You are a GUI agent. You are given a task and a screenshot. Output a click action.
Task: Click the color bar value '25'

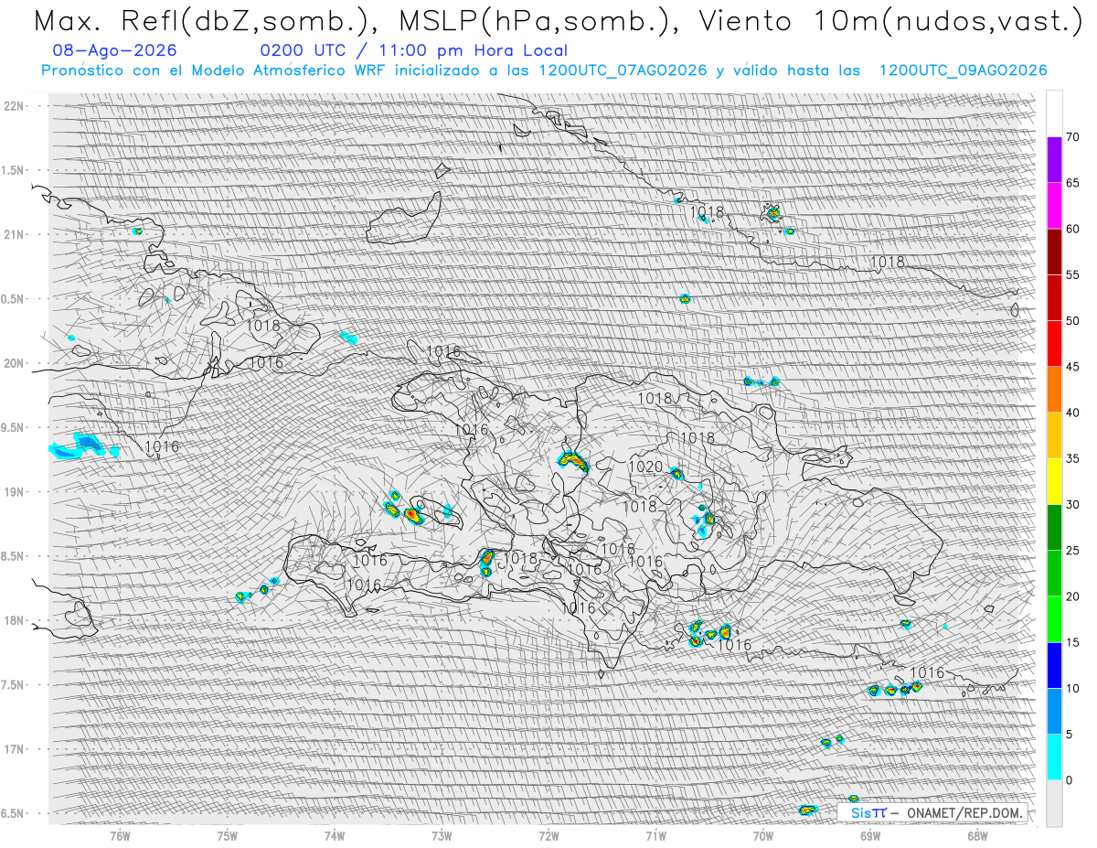pyautogui.click(x=1072, y=551)
